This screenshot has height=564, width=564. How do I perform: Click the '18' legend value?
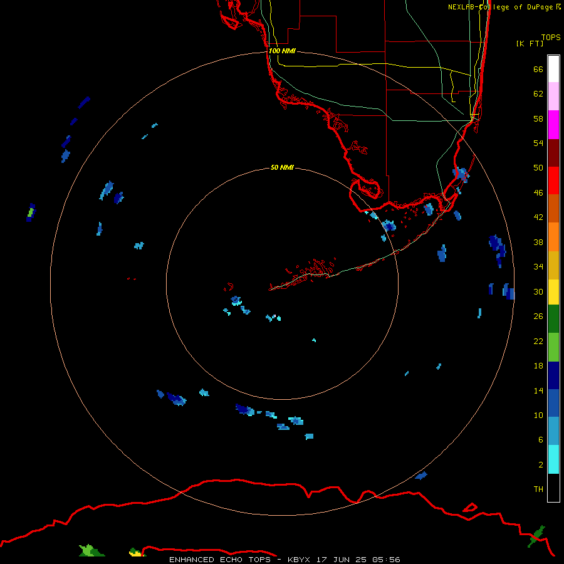click(538, 366)
